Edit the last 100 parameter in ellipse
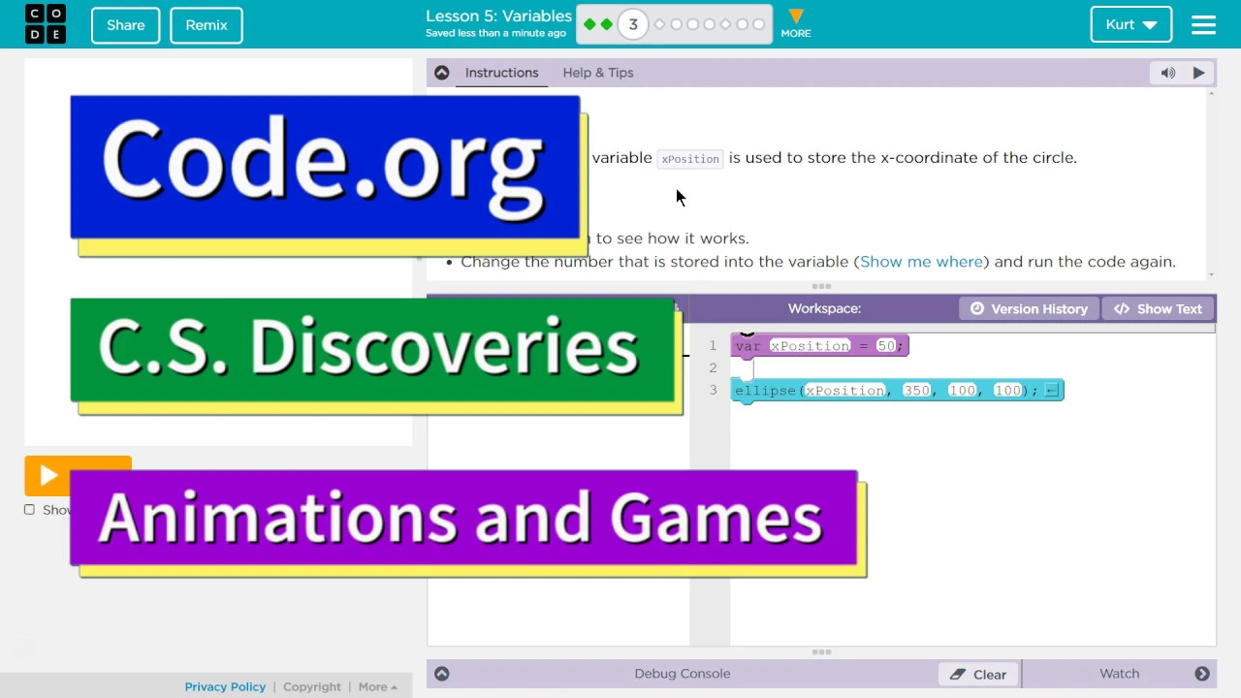The height and width of the screenshot is (698, 1241). 1007,390
